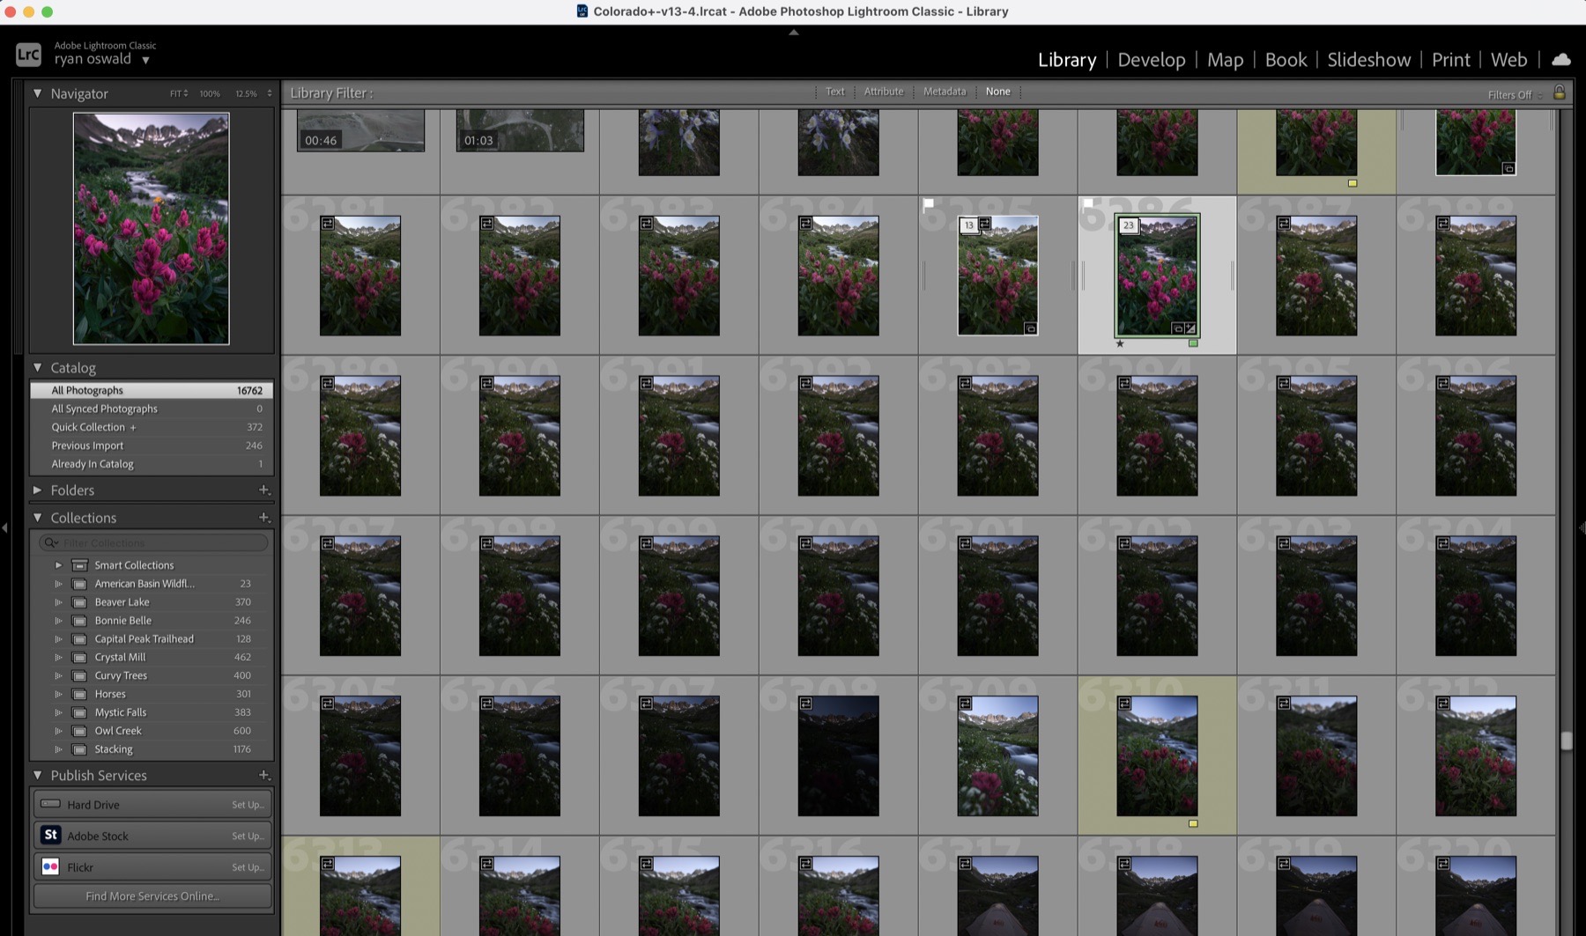
Task: Add a publish service with the plus icon
Action: point(263,775)
